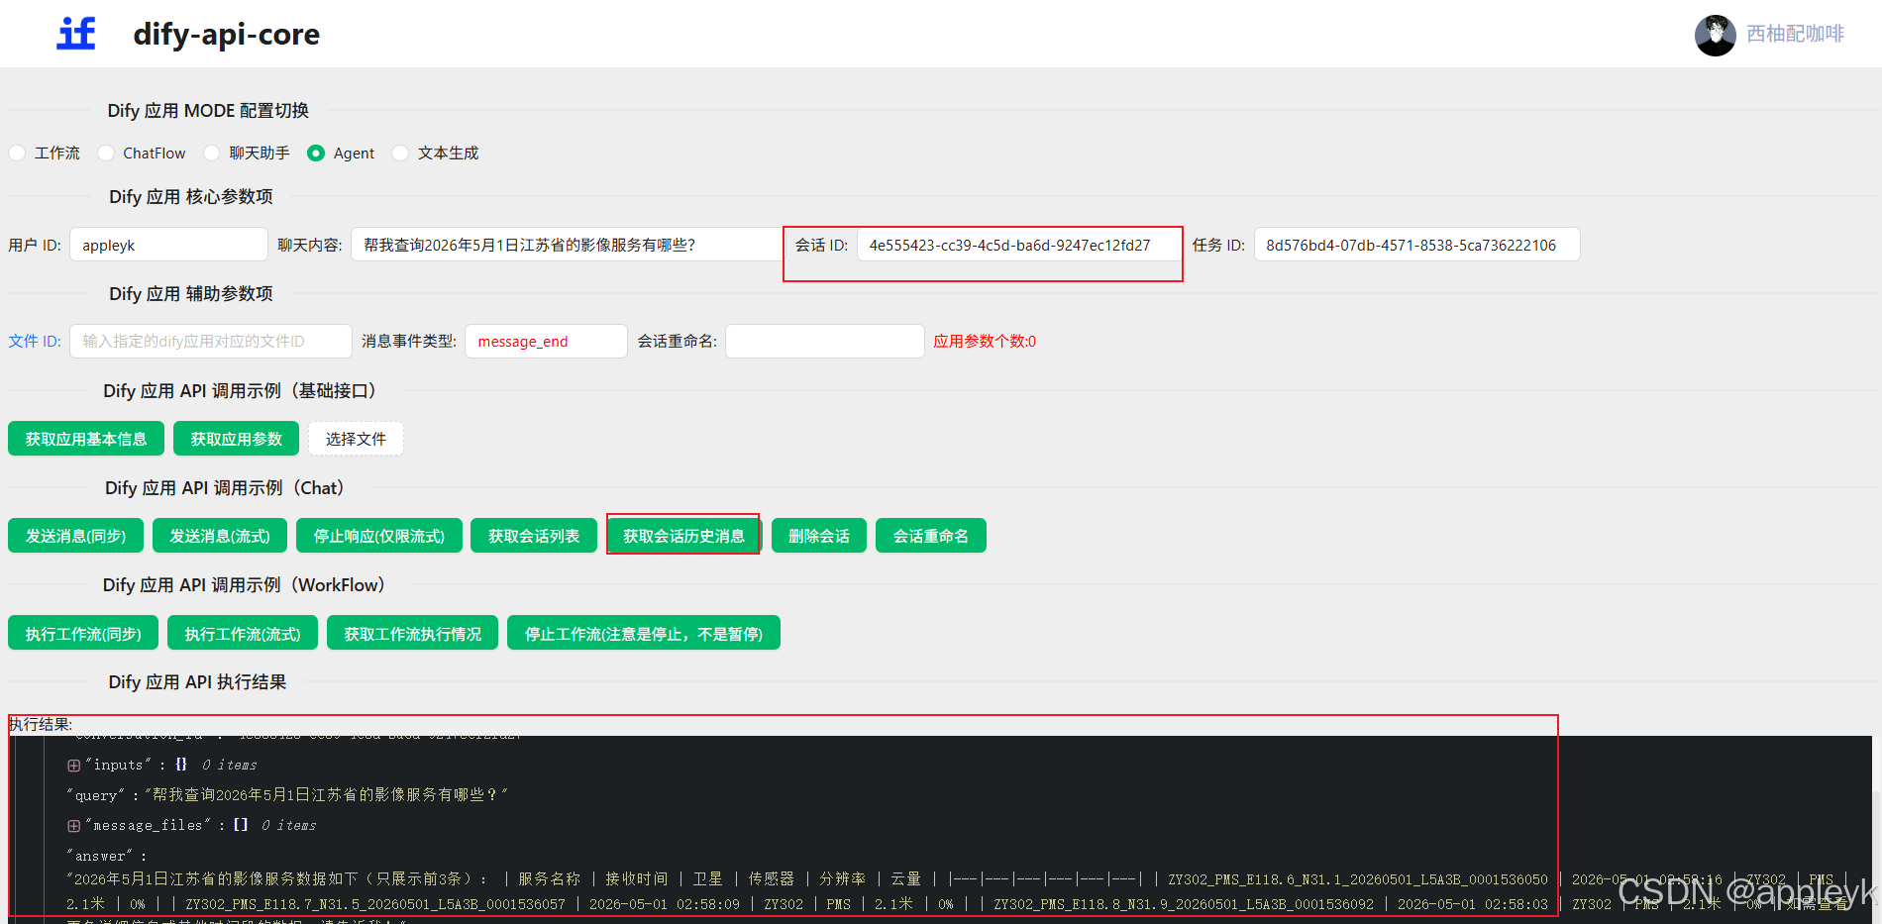Click the 'Dify 应用 API 执行结果' heading
The width and height of the screenshot is (1882, 924).
[198, 682]
